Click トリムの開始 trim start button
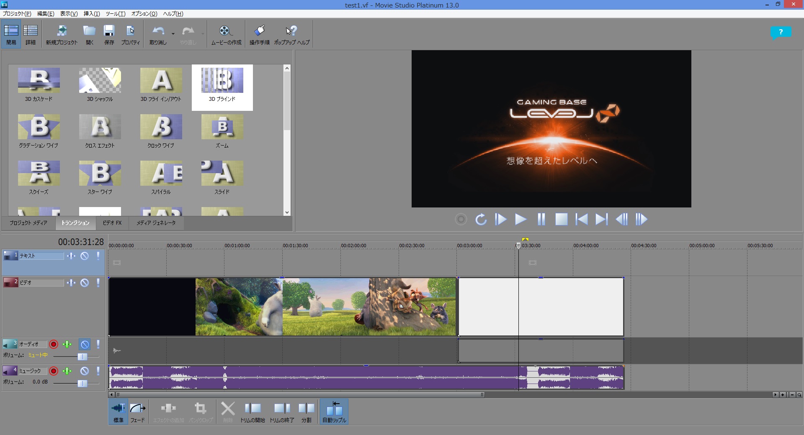This screenshot has height=435, width=804. click(x=253, y=412)
